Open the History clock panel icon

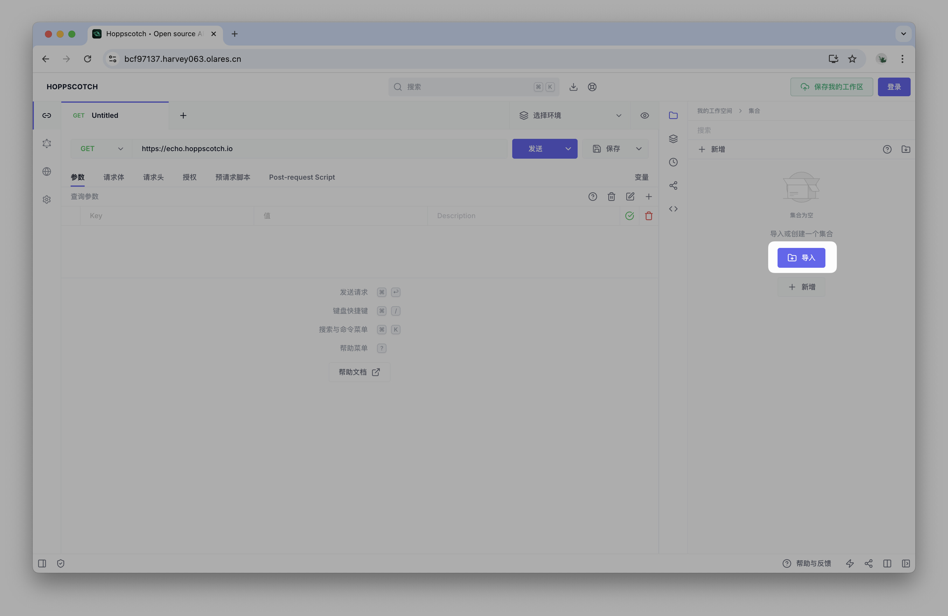coord(673,162)
